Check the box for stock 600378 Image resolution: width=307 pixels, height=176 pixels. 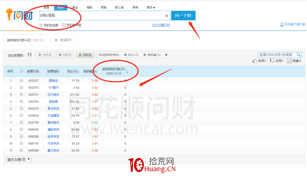click(x=21, y=108)
